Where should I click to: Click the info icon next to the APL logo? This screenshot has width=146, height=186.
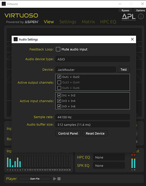click(x=141, y=16)
